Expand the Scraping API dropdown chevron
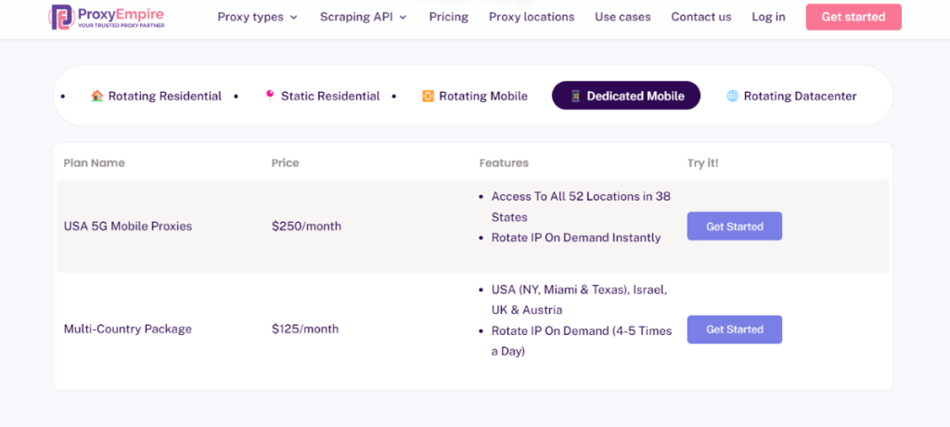Screen dimensions: 950x427 [x=403, y=18]
